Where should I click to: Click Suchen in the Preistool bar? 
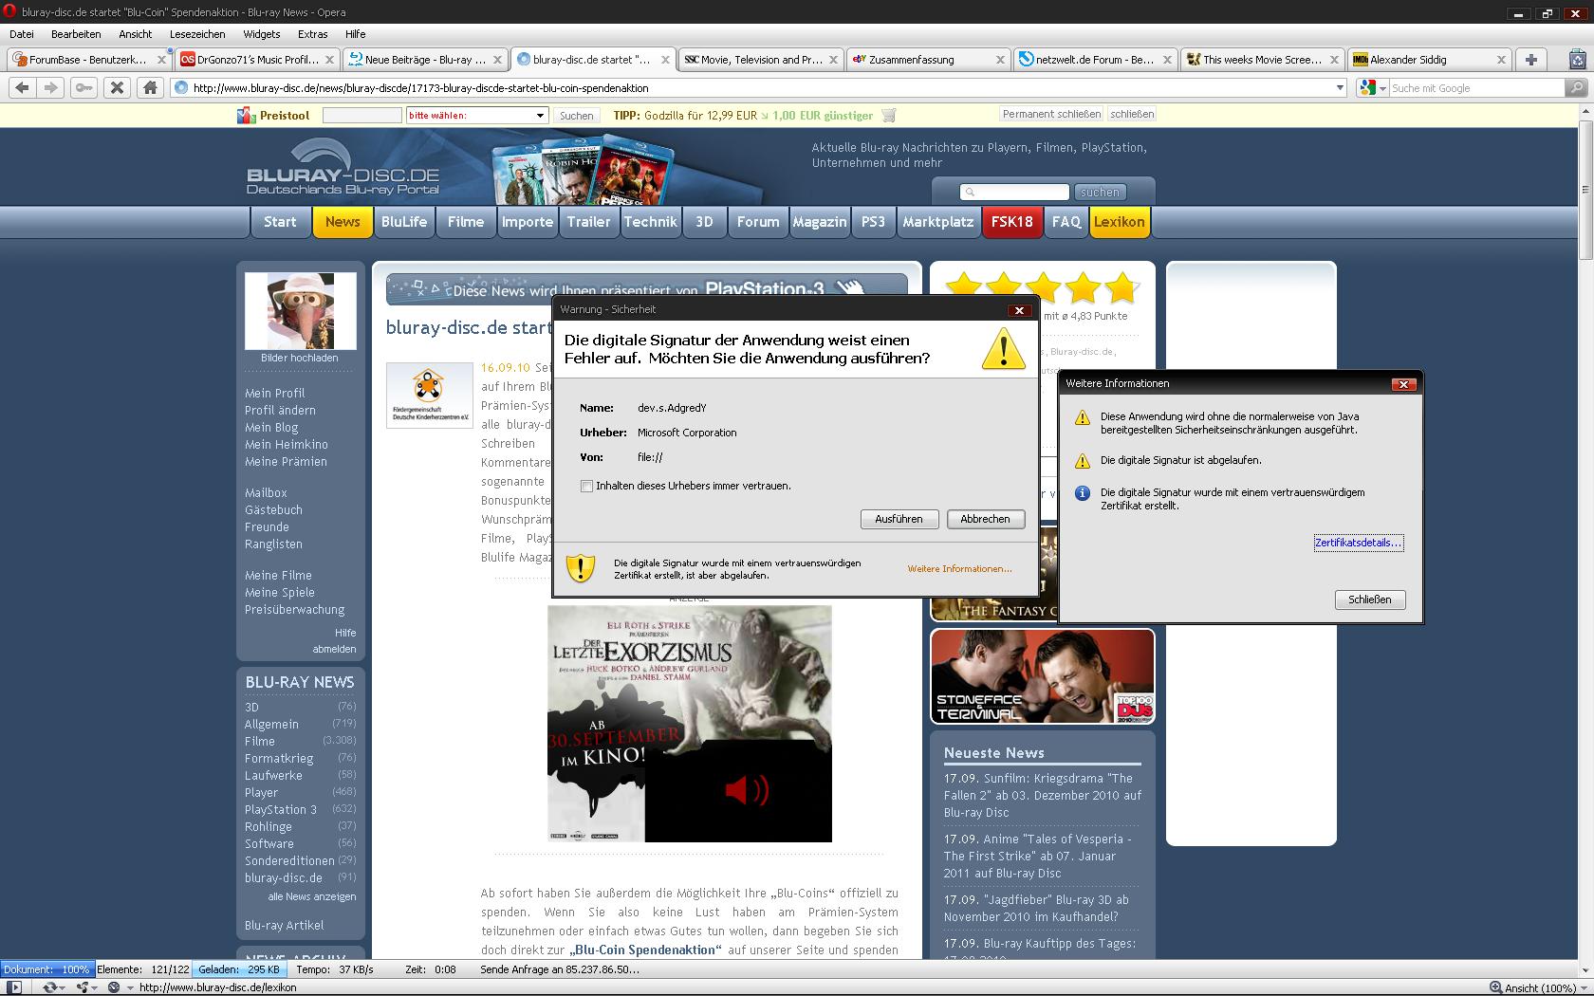click(x=576, y=115)
